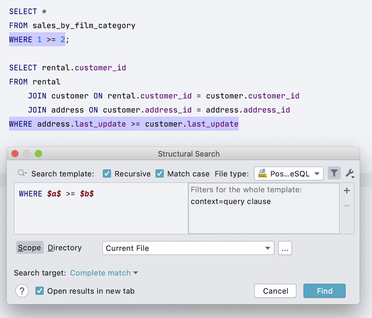Click sales_by_film_category table name
Viewport: 372px width, 318px height.
pos(84,26)
